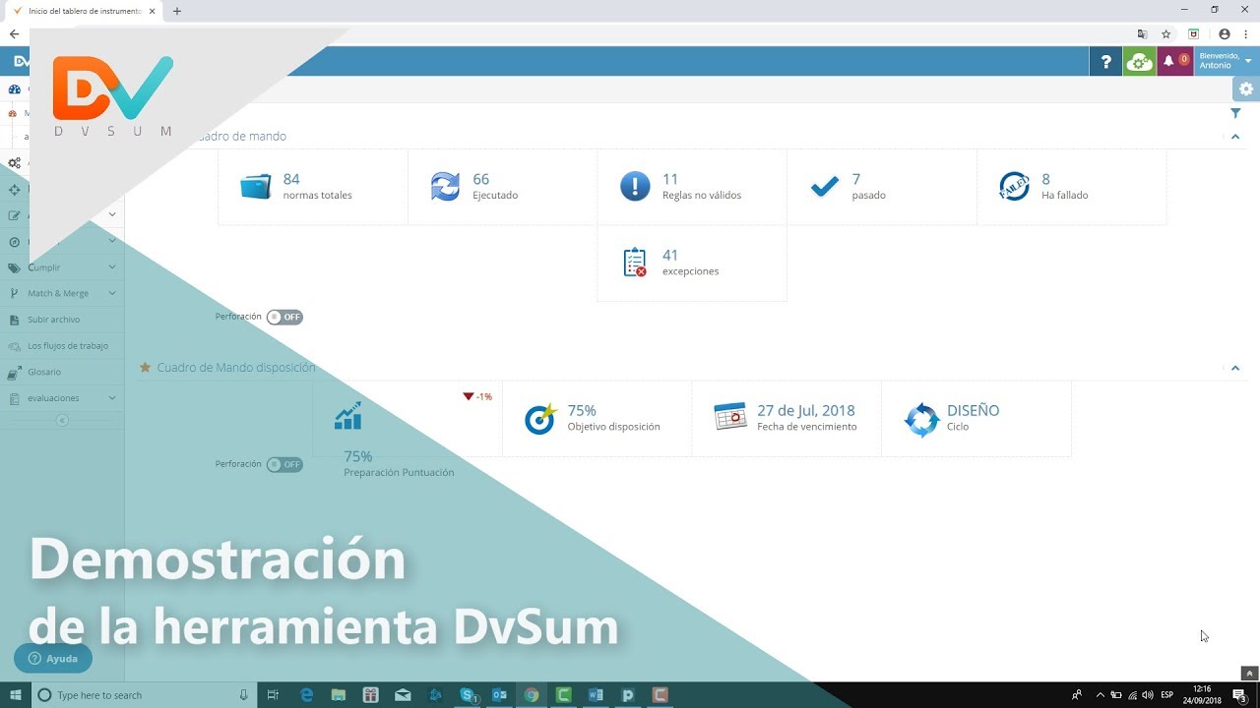
Task: Click the Reglas no válidos exclamation icon
Action: click(x=635, y=186)
